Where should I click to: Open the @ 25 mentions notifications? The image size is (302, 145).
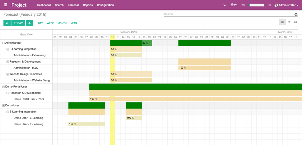tap(234, 5)
